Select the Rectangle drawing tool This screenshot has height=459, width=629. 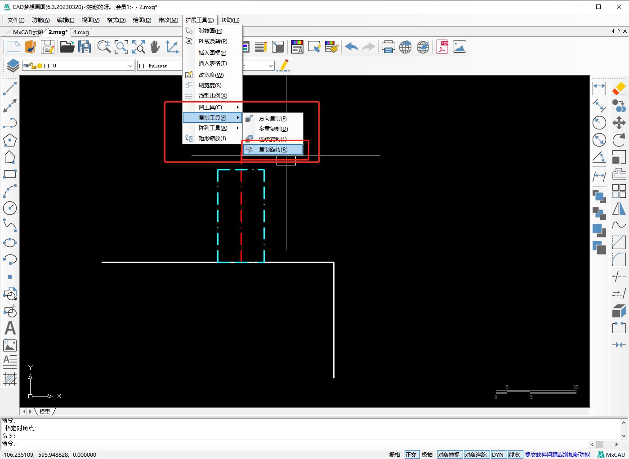(x=10, y=174)
